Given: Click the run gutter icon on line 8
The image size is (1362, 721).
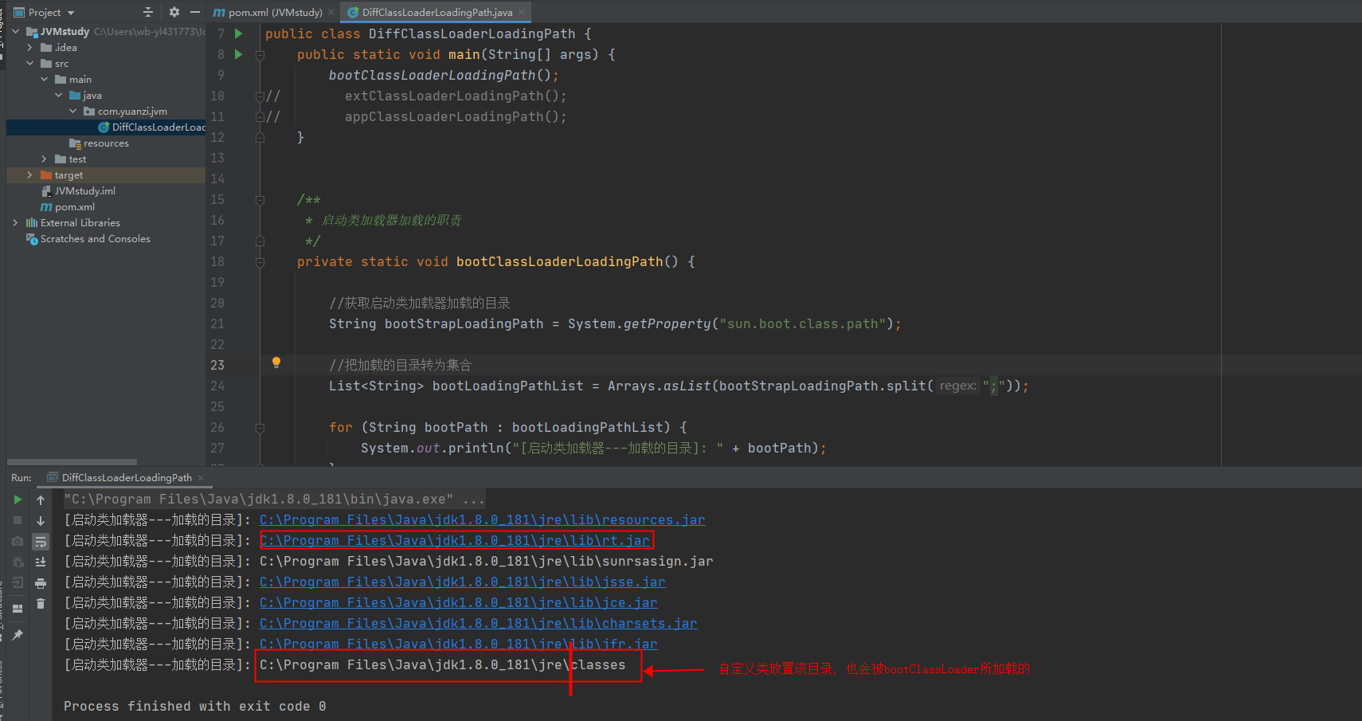Looking at the screenshot, I should [x=238, y=54].
